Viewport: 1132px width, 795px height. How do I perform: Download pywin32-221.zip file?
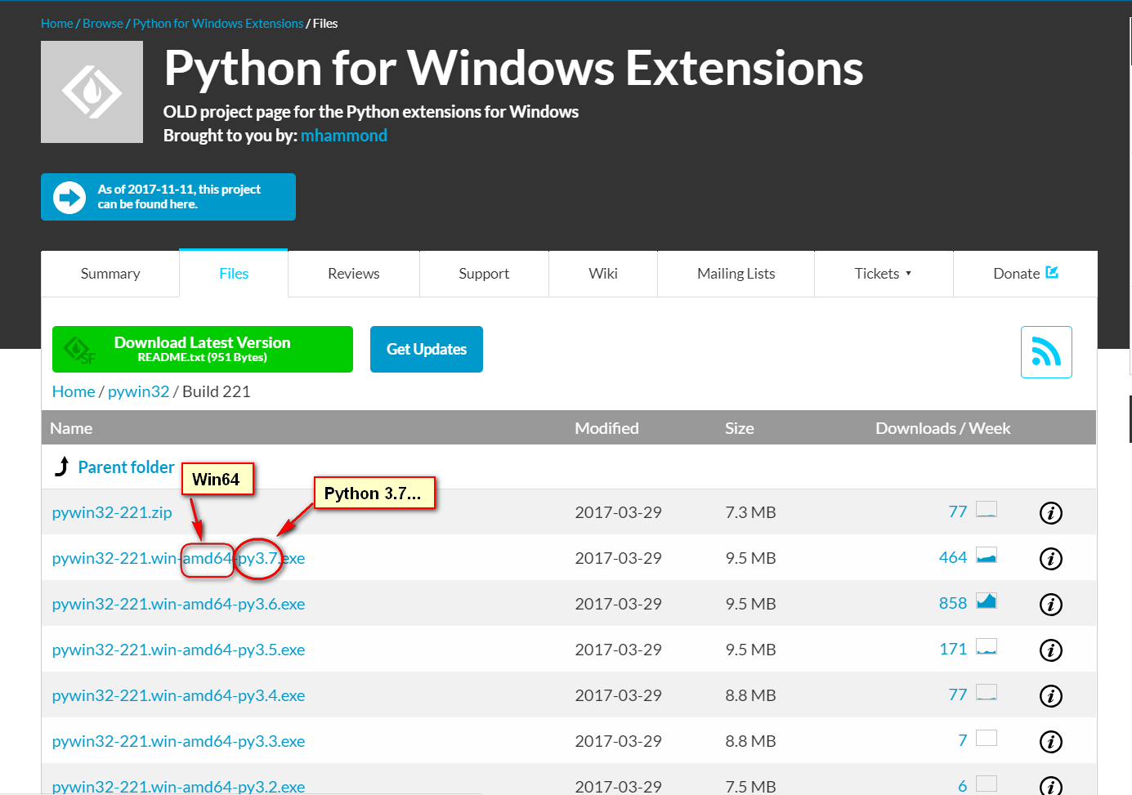(x=112, y=512)
